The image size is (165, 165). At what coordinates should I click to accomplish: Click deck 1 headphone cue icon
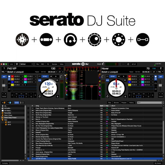(9, 83)
